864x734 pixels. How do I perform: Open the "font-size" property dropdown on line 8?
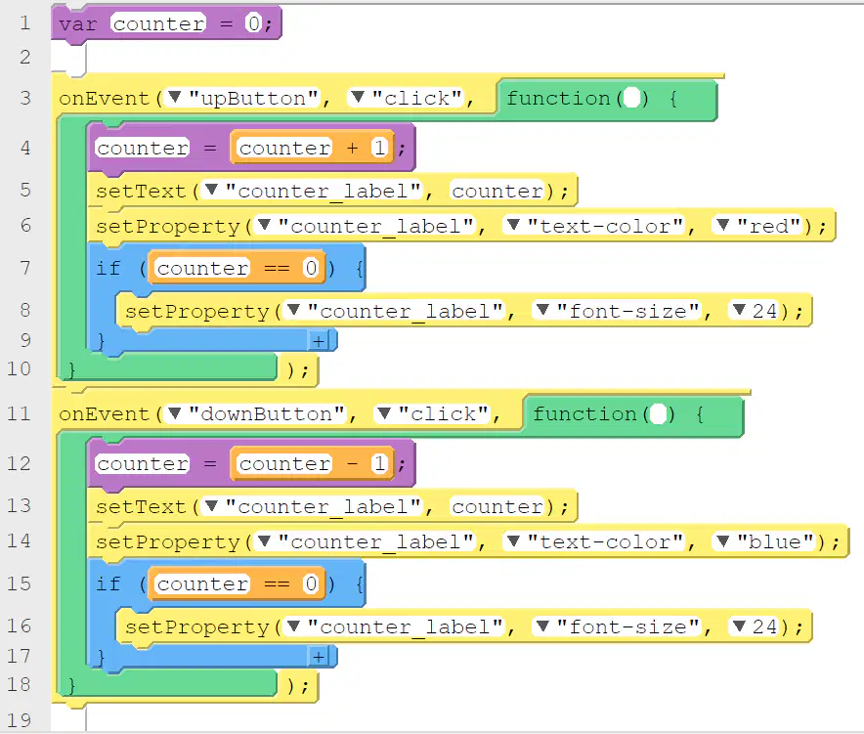click(x=542, y=311)
